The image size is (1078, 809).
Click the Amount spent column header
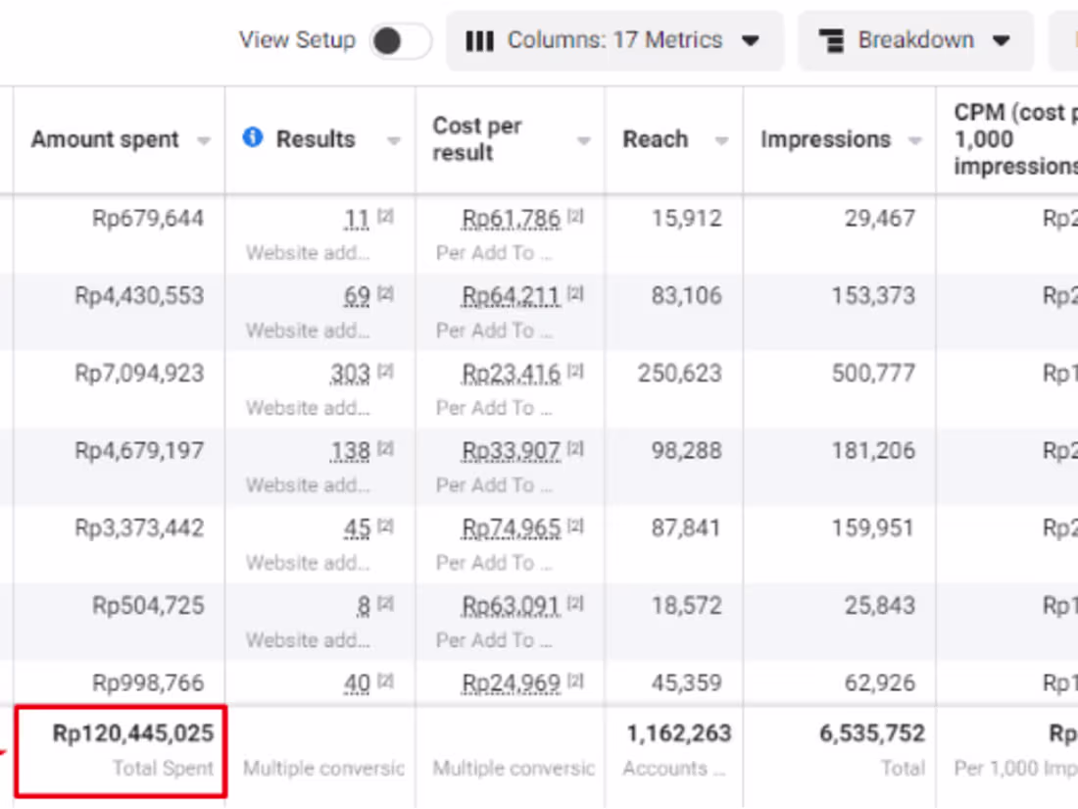click(x=105, y=139)
